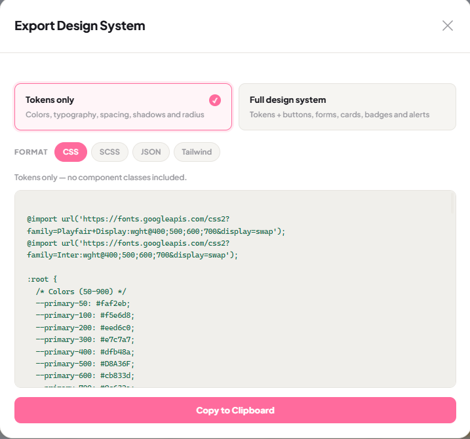Click the Playfair Display import line
Viewport: 470px width, 439px height.
[x=156, y=231]
